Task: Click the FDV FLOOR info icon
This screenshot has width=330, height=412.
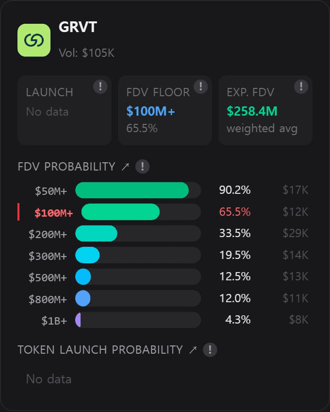Action: tap(200, 87)
